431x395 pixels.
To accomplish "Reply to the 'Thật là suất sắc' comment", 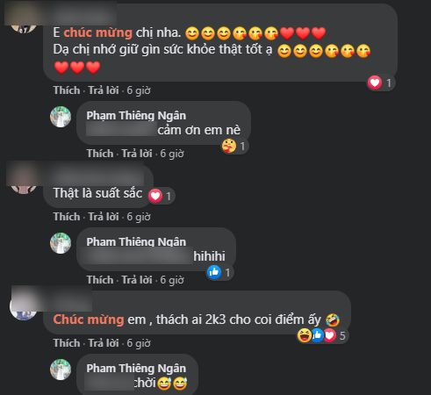I will pos(104,217).
